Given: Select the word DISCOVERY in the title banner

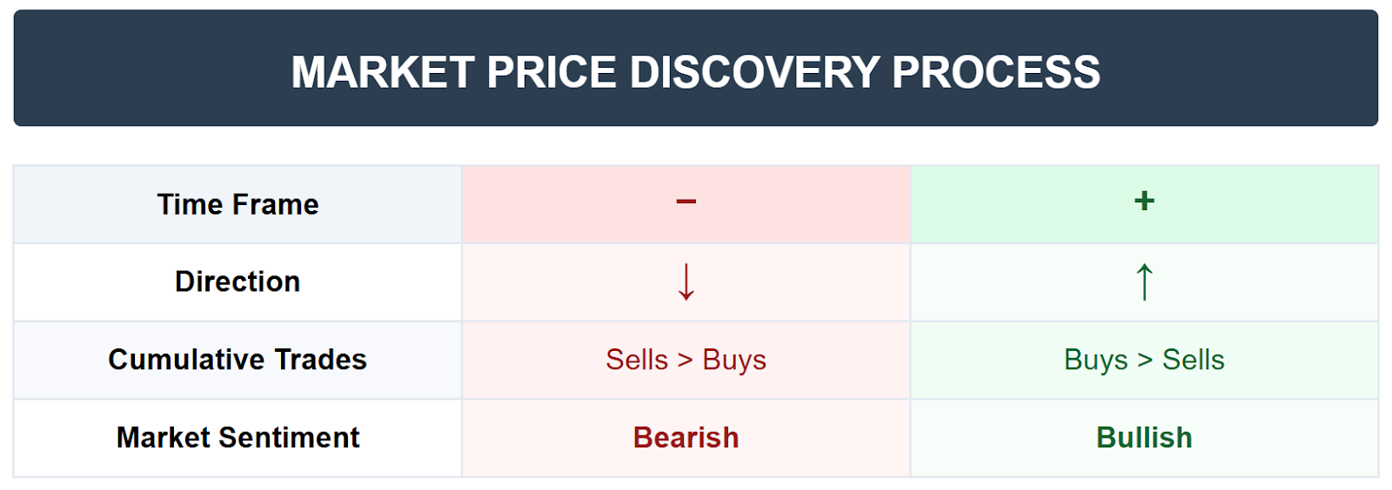Looking at the screenshot, I should (x=754, y=72).
